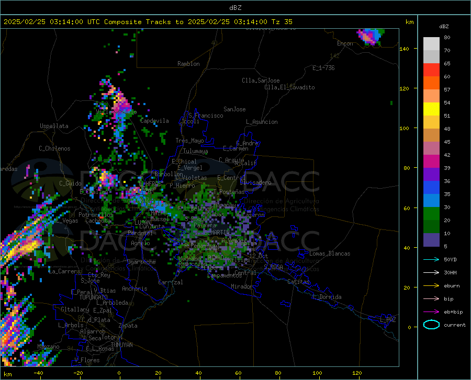Click the 'SanJose' map label
The width and height of the screenshot is (471, 380).
point(234,109)
